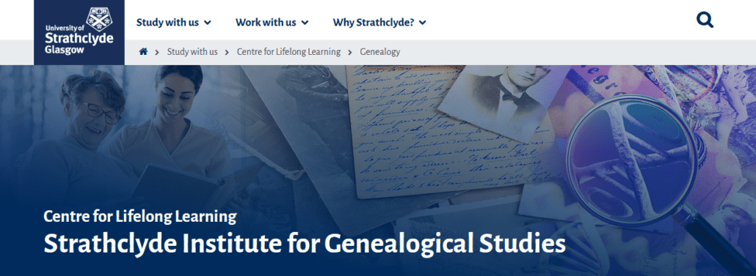The height and width of the screenshot is (276, 756).
Task: Click breadcrumb arrow separator after home icon
Action: pos(157,52)
